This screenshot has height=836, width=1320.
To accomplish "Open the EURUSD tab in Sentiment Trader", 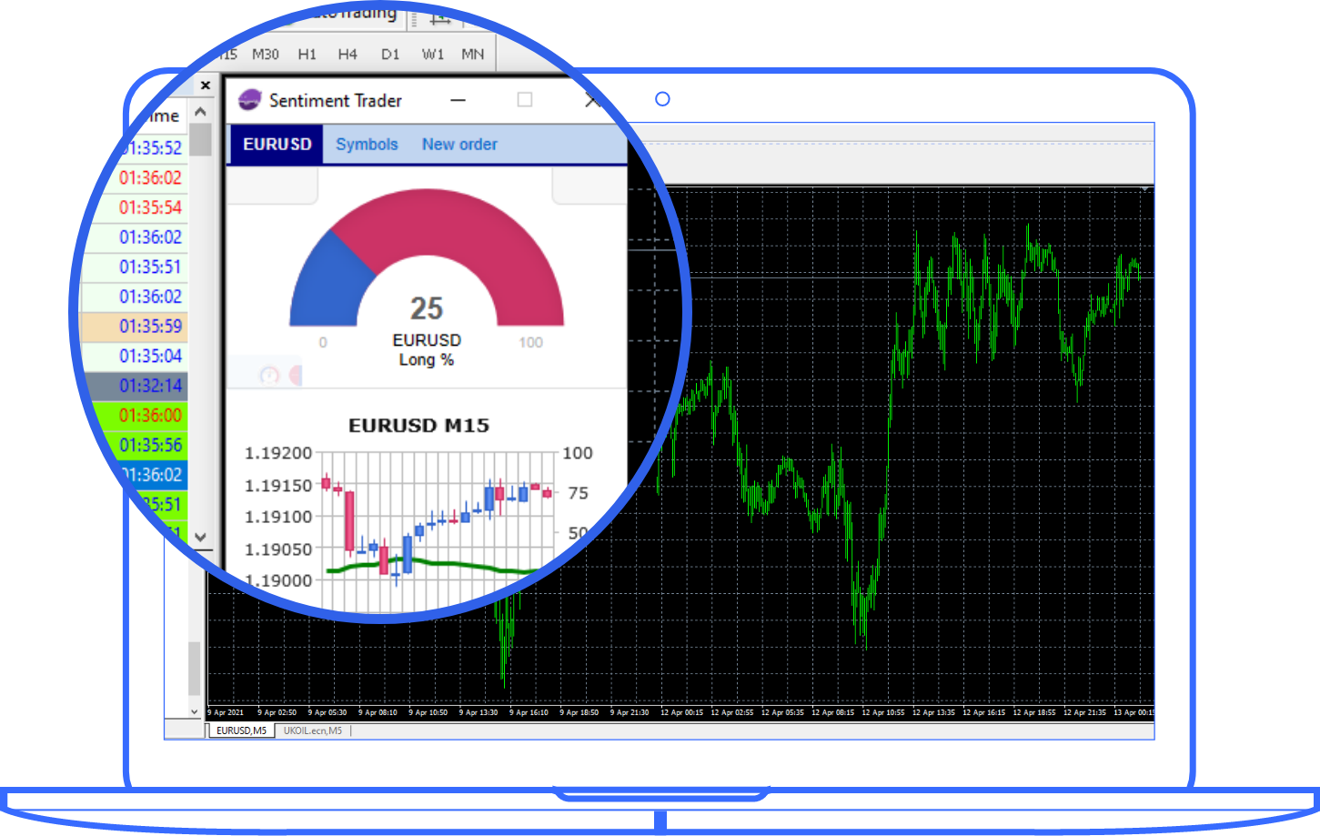I will [277, 145].
